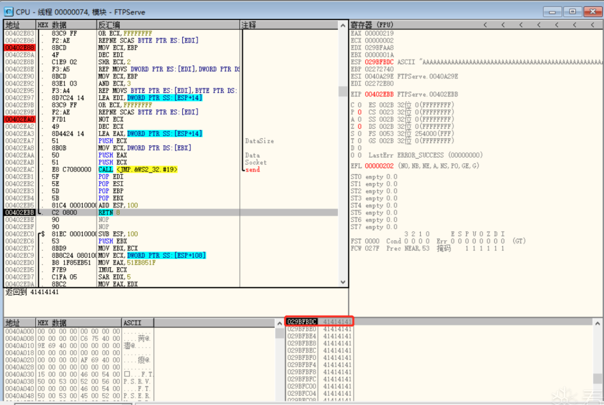Select breakpoint address 00402E88
The image size is (604, 405).
(x=20, y=47)
